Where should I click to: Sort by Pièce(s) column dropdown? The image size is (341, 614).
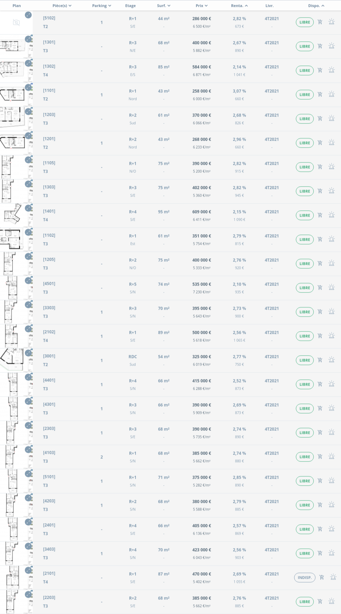point(62,6)
